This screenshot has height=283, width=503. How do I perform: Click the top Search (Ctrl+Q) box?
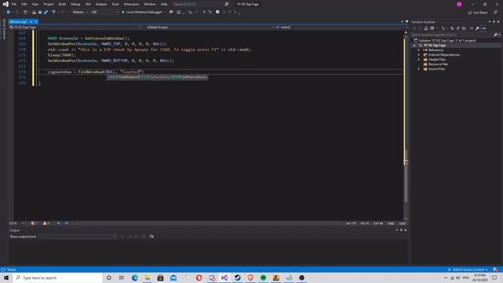[x=200, y=4]
